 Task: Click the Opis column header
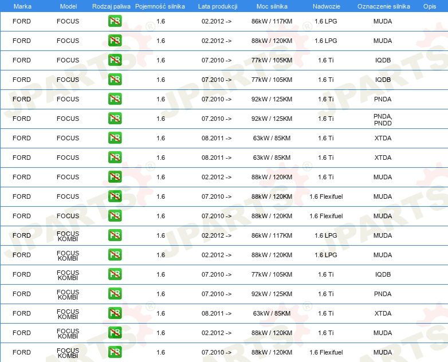430,6
